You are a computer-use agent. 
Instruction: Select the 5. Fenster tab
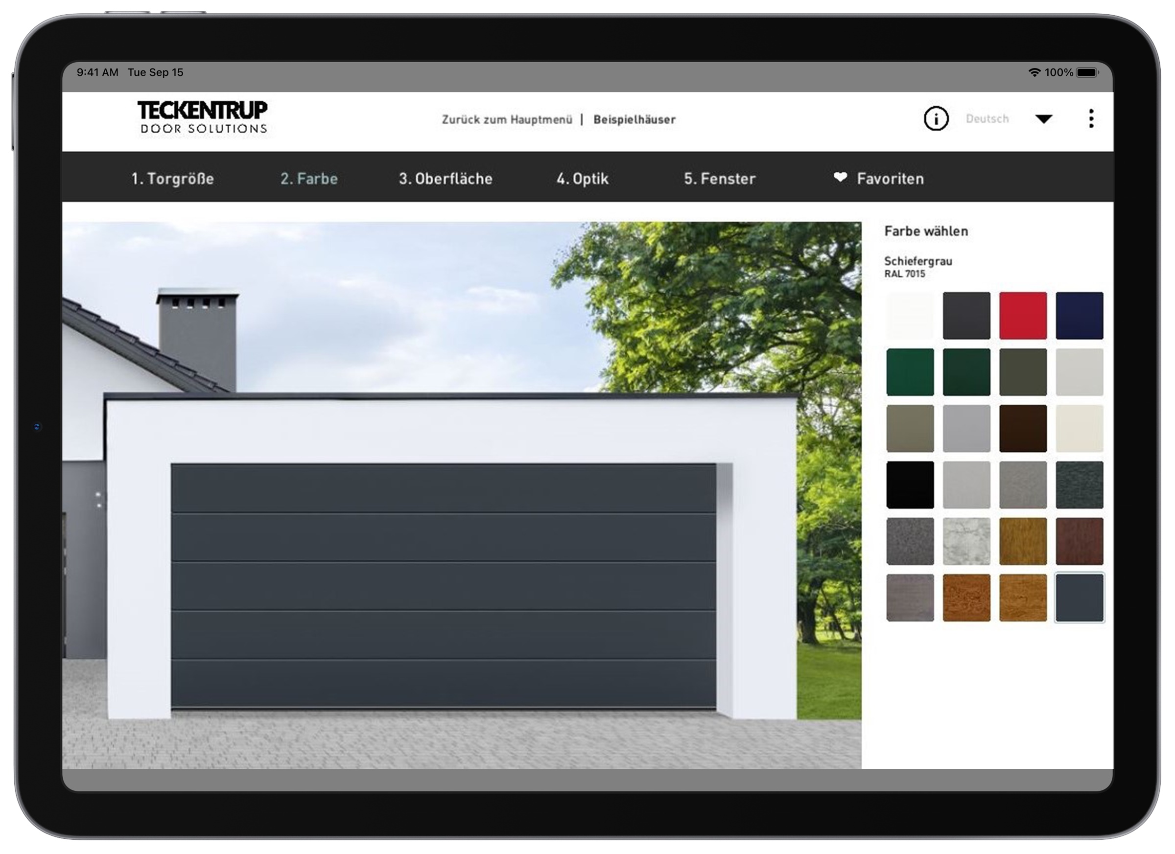pyautogui.click(x=720, y=179)
